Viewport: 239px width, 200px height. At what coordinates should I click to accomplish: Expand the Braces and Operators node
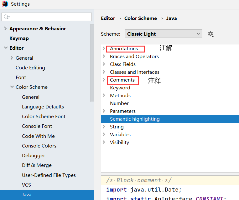pyautogui.click(x=104, y=57)
